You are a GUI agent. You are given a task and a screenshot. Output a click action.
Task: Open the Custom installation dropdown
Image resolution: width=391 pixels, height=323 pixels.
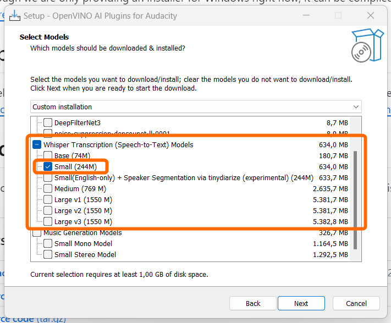[x=196, y=107]
